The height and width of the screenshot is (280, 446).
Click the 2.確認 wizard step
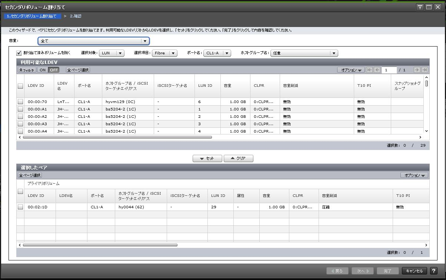click(75, 16)
